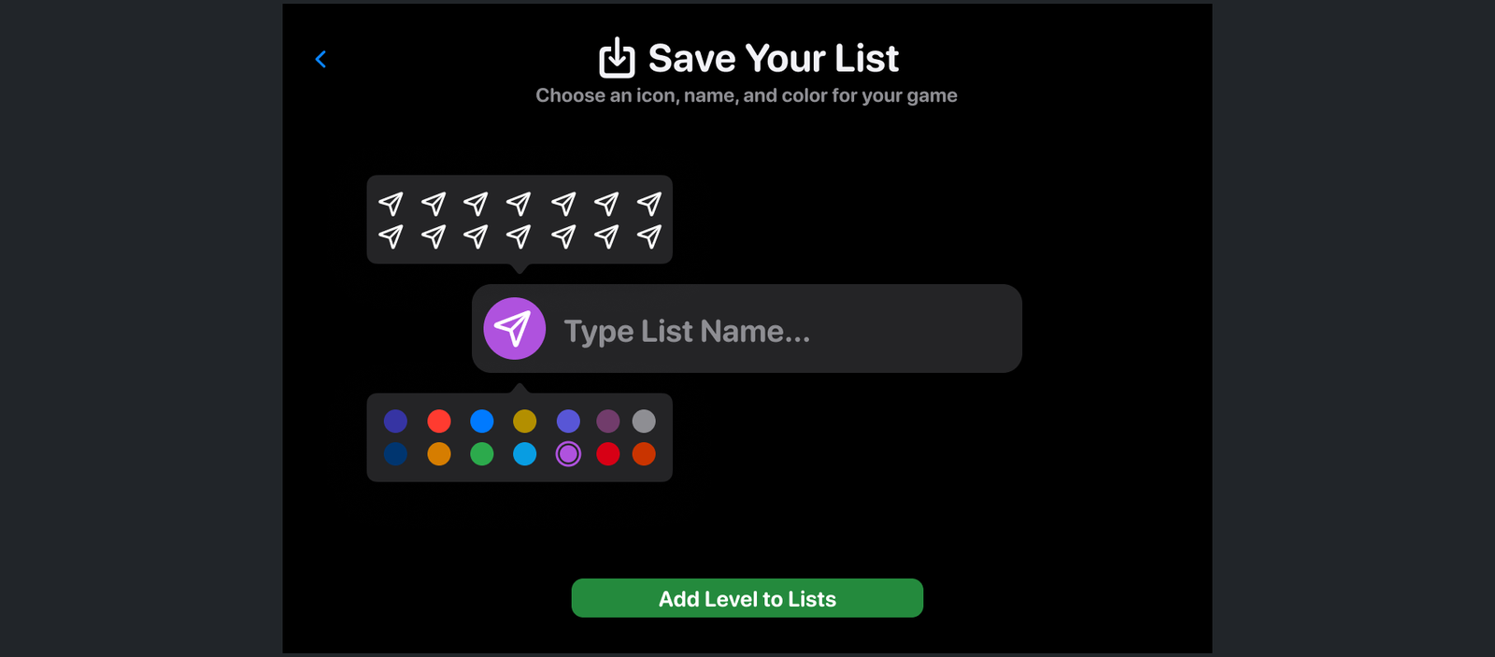Click the Save Your List download icon
The width and height of the screenshot is (1495, 657).
617,58
